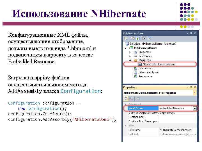Click the 'configuration.Configure();' code line
Screen dimensions: 202x151
[40, 114]
